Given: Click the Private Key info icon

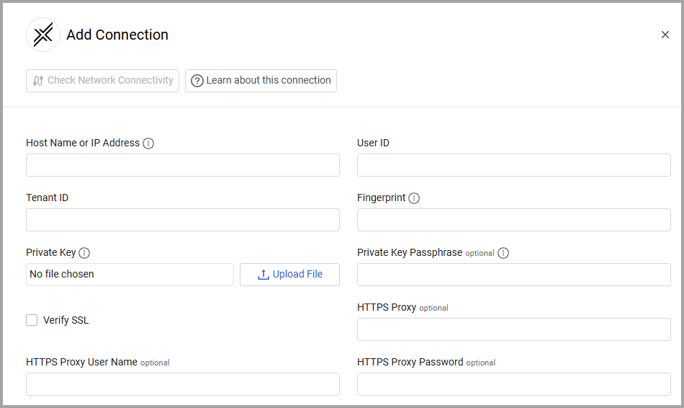Looking at the screenshot, I should click(84, 253).
